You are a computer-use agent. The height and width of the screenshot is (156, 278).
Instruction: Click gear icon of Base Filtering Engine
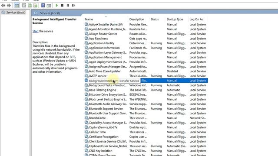click(86, 90)
